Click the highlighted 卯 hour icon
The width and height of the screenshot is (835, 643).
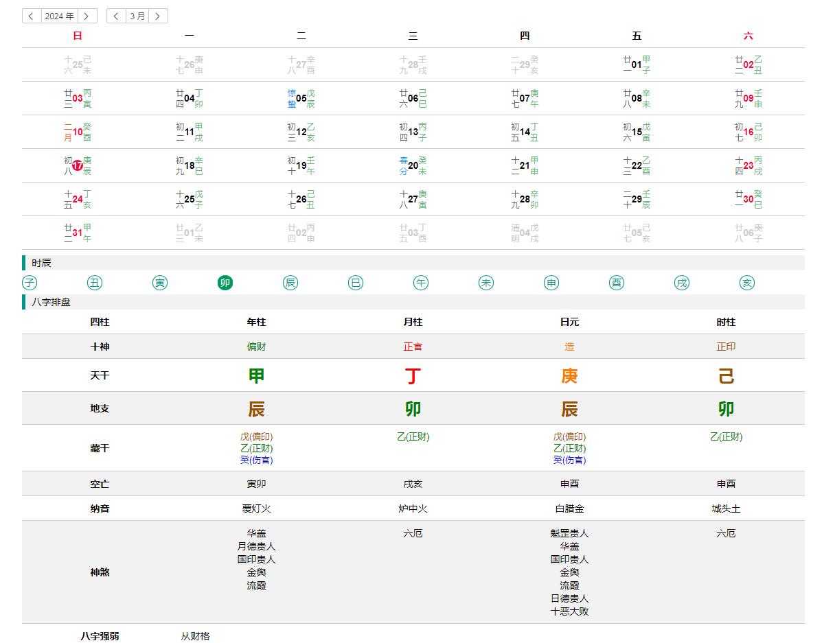point(225,283)
